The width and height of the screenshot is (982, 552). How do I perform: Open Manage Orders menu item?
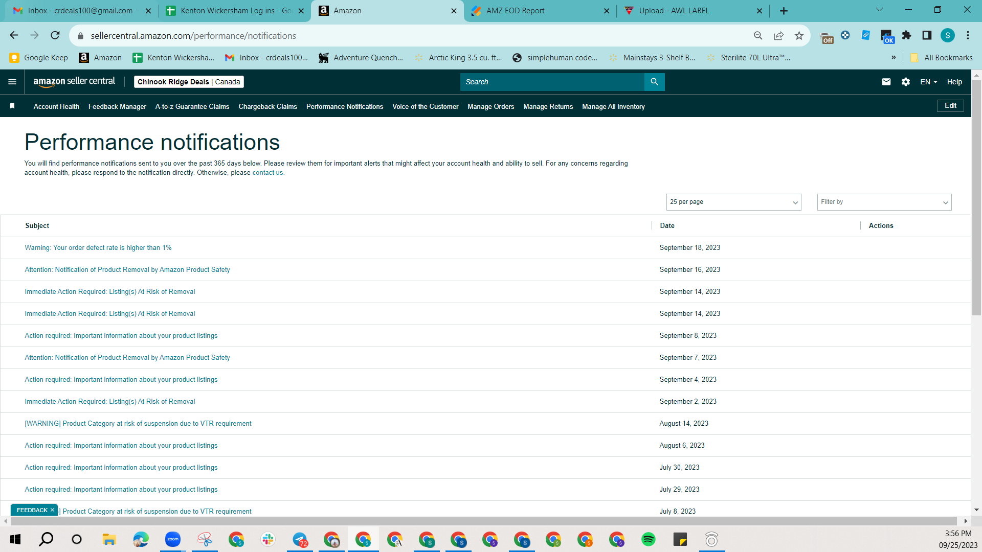(490, 106)
